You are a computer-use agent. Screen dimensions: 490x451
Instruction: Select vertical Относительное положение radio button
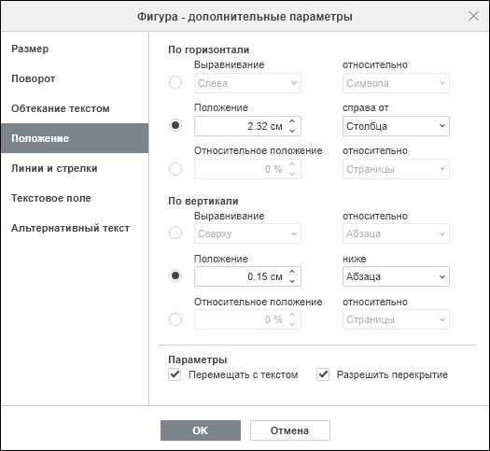click(x=175, y=319)
